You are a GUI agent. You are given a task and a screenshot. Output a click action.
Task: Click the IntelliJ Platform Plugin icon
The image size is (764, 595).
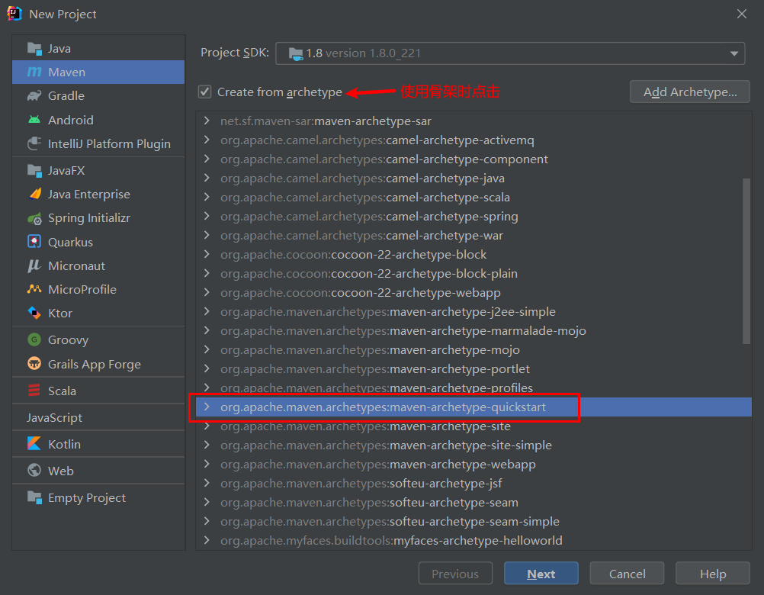click(x=34, y=143)
